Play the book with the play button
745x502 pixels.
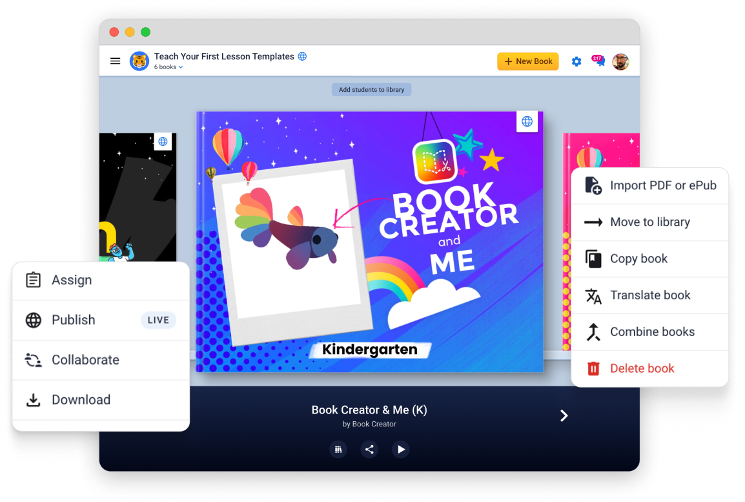pos(401,449)
